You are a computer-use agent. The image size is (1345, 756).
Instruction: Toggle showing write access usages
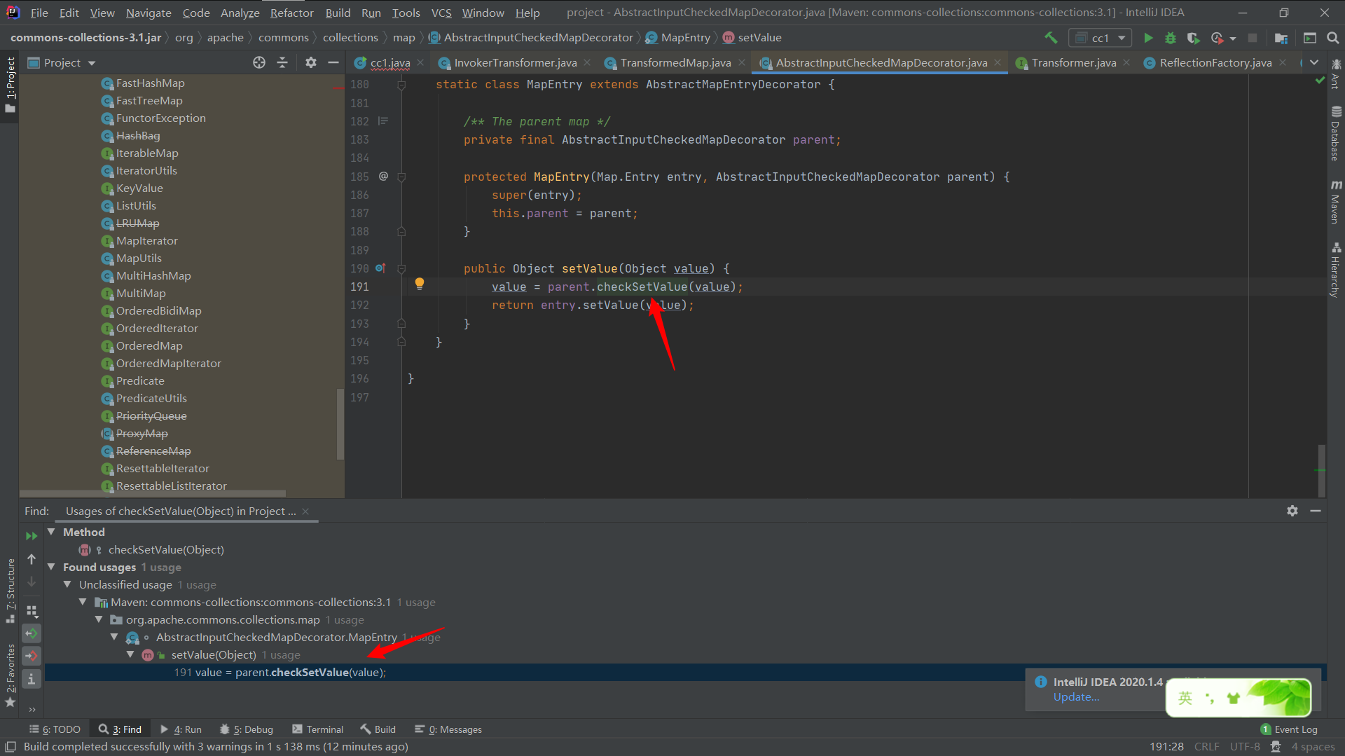coord(32,656)
